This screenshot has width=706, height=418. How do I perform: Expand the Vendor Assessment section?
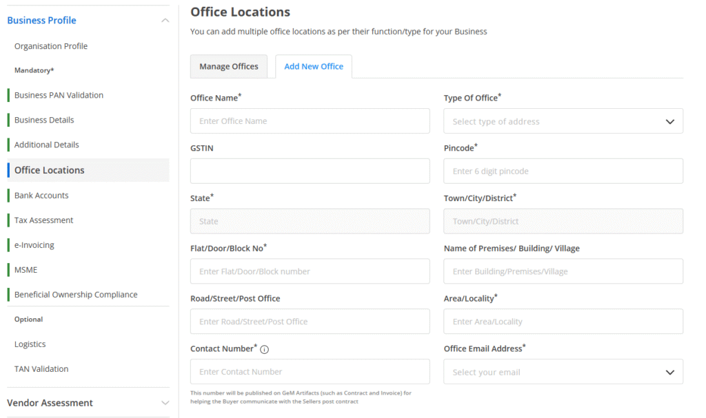[x=165, y=403]
